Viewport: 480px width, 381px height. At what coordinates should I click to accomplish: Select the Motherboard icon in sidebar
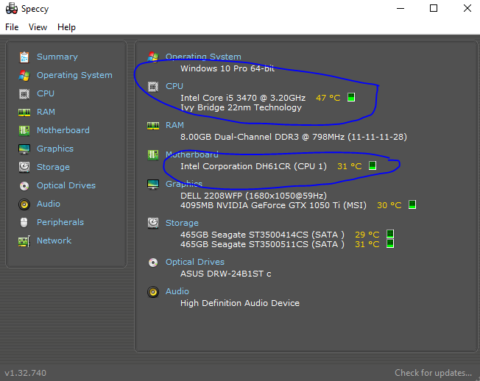click(24, 131)
